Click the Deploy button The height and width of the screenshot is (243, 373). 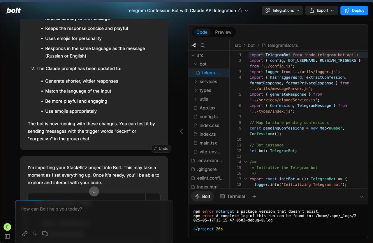pyautogui.click(x=354, y=11)
